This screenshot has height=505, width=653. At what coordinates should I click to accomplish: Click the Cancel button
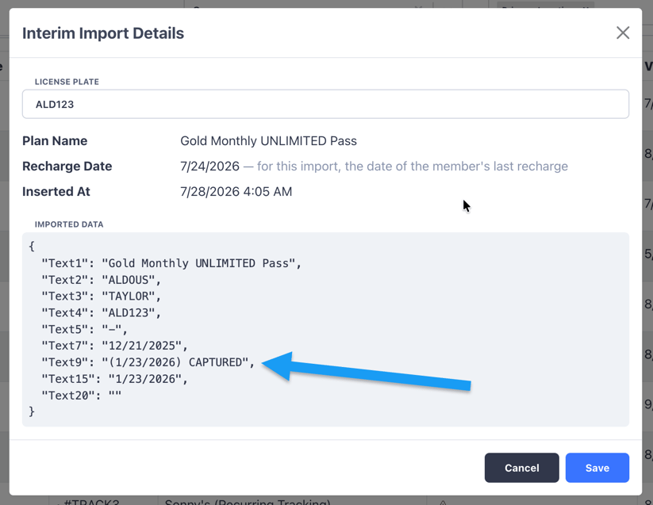(521, 468)
